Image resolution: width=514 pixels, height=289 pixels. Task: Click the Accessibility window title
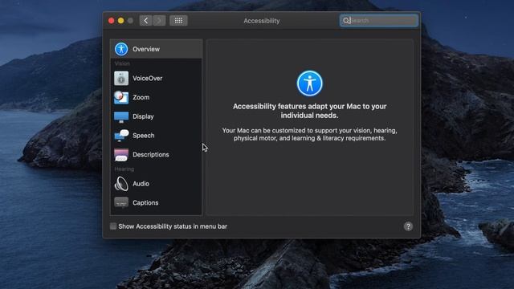coord(262,21)
